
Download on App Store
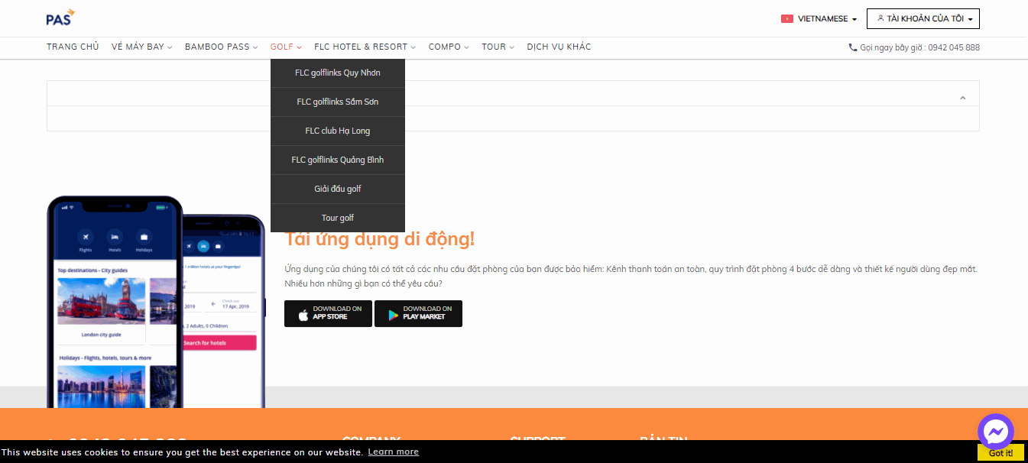point(328,313)
